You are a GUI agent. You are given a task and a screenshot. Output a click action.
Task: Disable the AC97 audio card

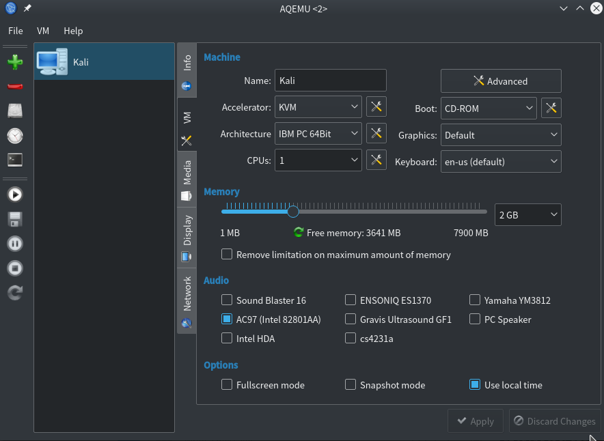[x=226, y=319]
